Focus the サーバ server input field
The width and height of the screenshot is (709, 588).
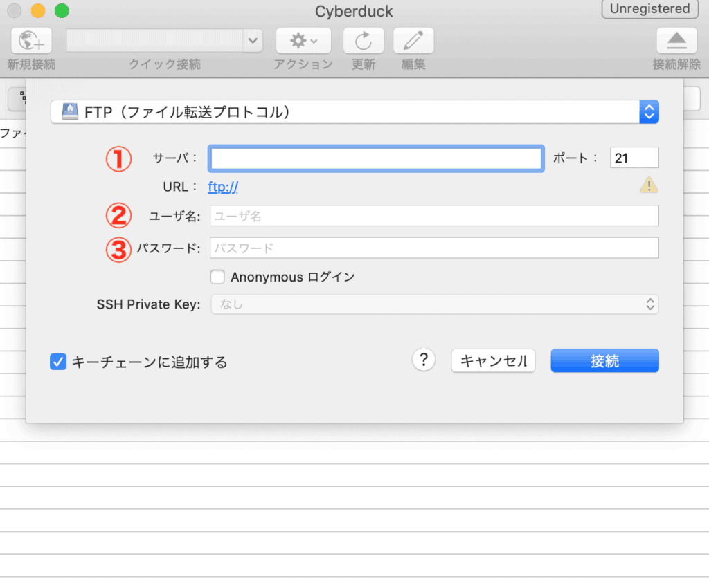[376, 158]
